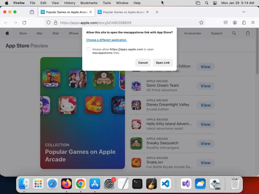Click the NBA 2K24 icon in collection banner
This screenshot has width=259, height=194.
pyautogui.click(x=51, y=79)
